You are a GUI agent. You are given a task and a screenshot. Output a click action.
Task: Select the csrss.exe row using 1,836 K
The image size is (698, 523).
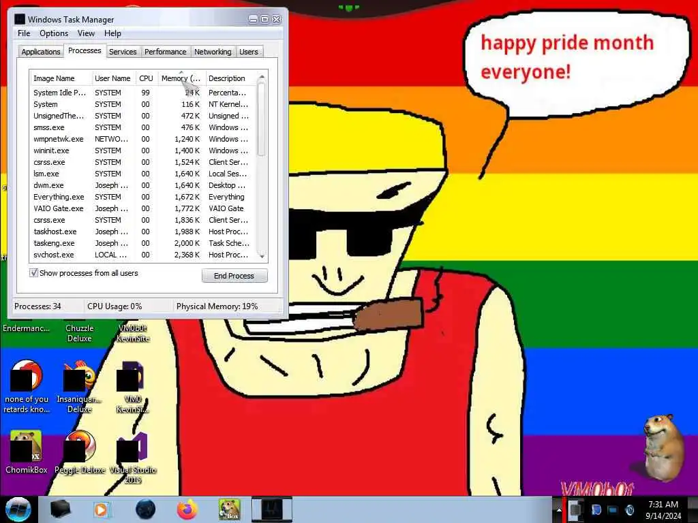pos(143,220)
